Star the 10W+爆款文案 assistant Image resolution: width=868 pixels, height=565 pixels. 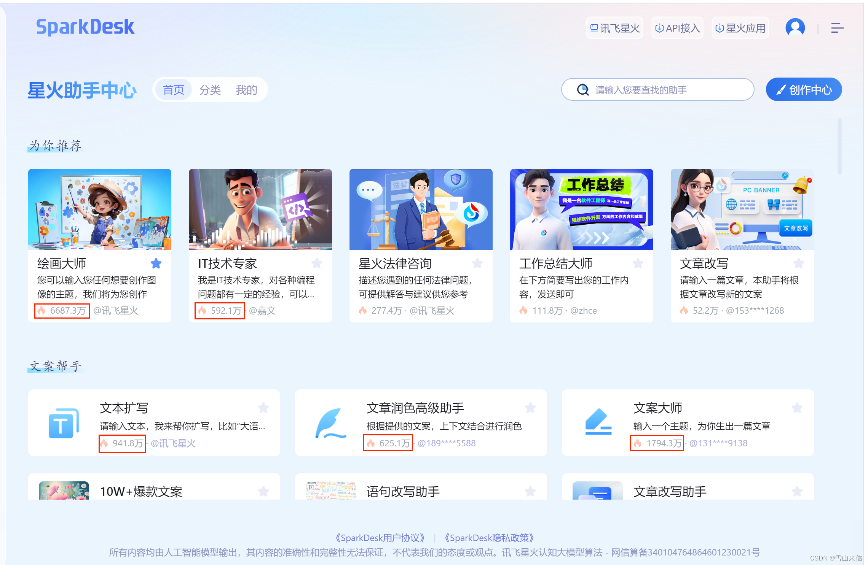pyautogui.click(x=263, y=492)
